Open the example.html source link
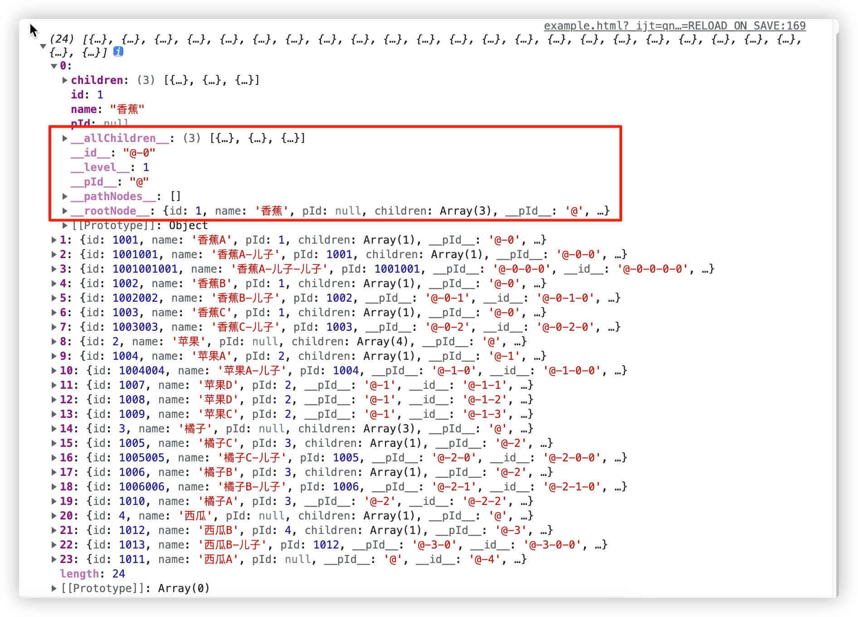858x617 pixels. tap(674, 26)
